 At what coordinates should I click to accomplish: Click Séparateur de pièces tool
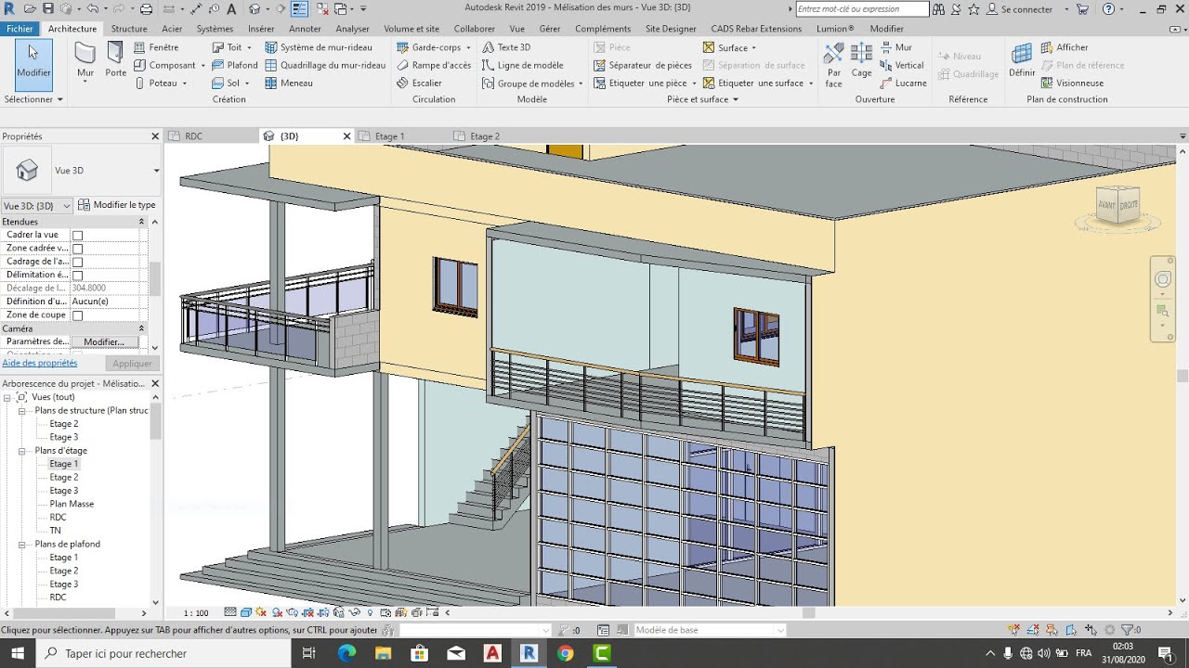coord(642,65)
